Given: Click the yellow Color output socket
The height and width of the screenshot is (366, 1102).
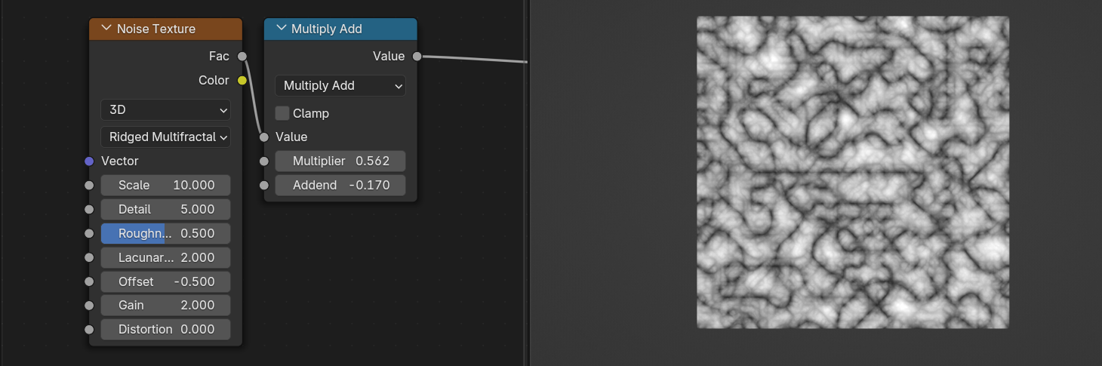Looking at the screenshot, I should 242,80.
